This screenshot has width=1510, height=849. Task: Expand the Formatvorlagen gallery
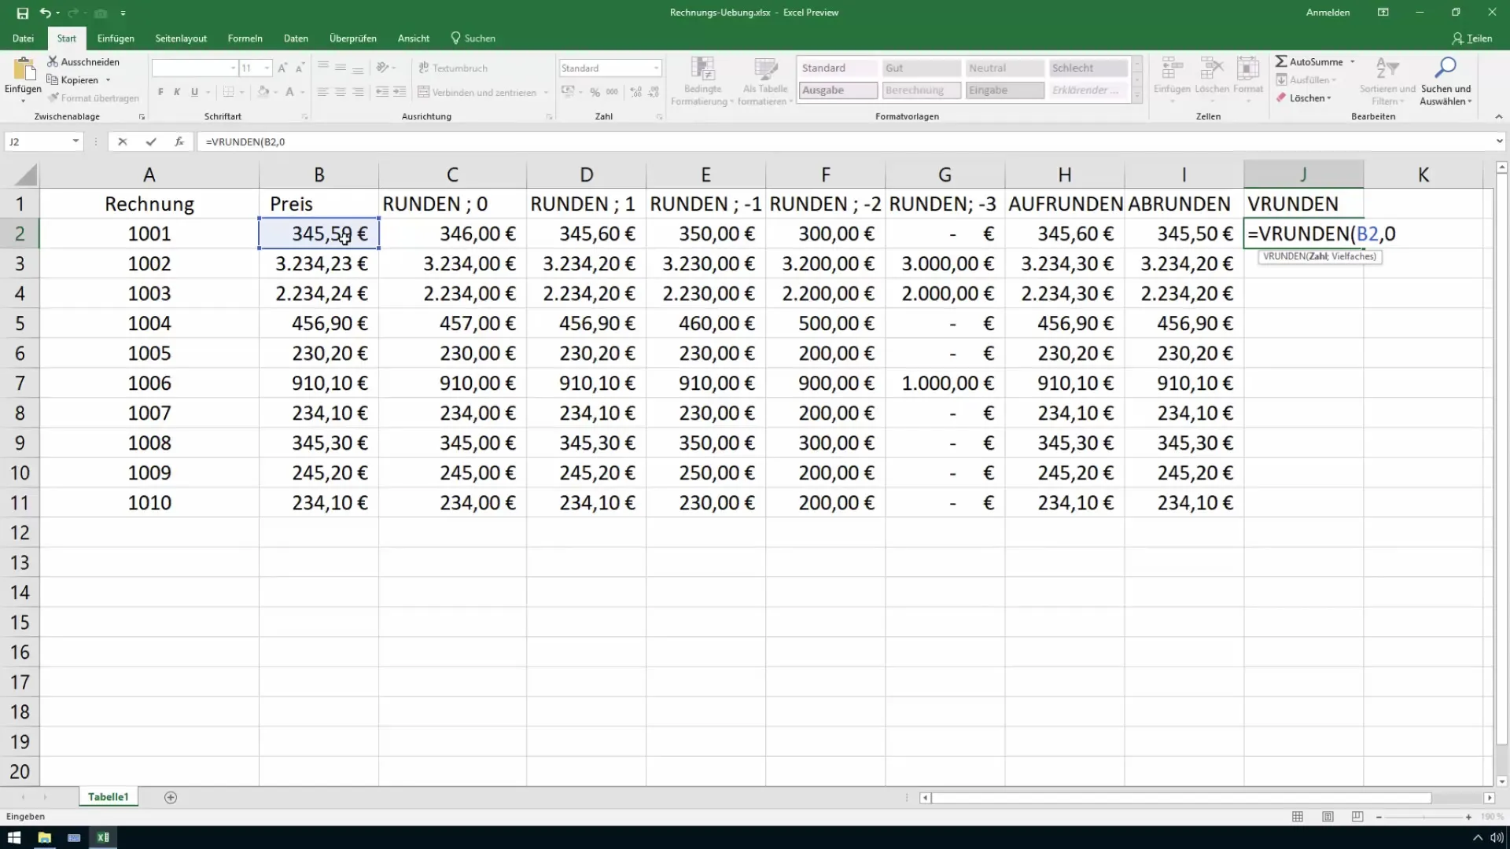1136,96
